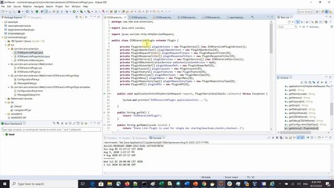Image resolution: width=334 pixels, height=188 pixels.
Task: Switch to the Console tab
Action: (x=157, y=138)
